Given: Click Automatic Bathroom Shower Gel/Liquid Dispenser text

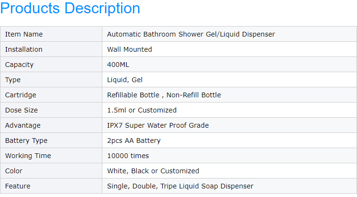Looking at the screenshot, I should (191, 34).
